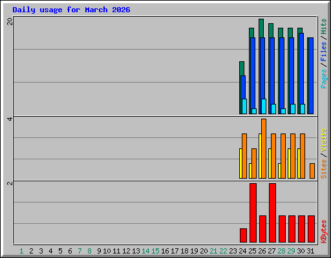Select the red KBytes bar for day 31
The height and width of the screenshot is (258, 331).
click(311, 229)
